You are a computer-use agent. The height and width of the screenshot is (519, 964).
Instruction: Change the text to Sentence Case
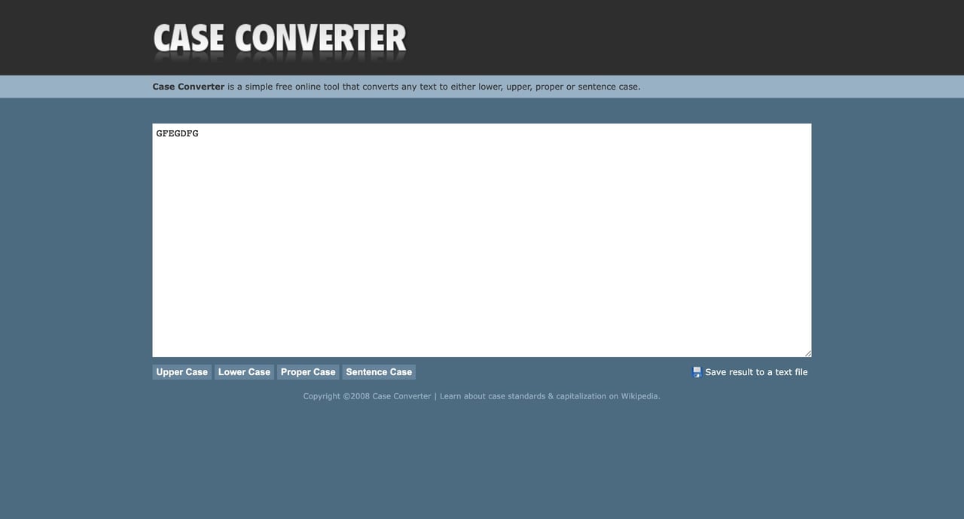coord(379,371)
